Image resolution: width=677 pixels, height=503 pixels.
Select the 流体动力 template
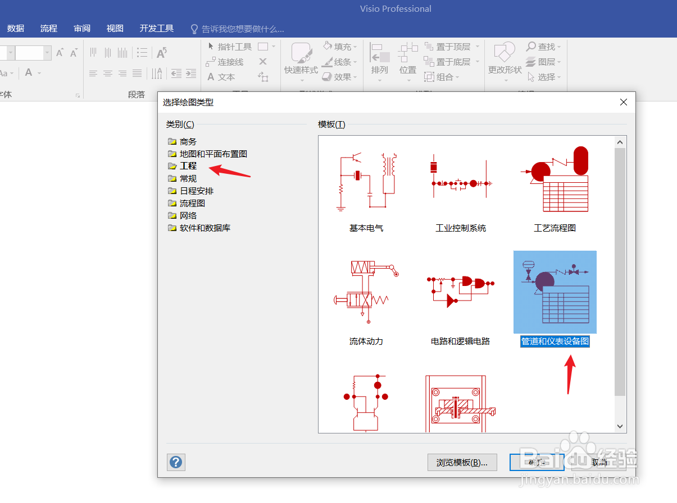(x=366, y=300)
